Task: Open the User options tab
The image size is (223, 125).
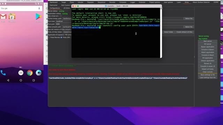Action: point(168,2)
